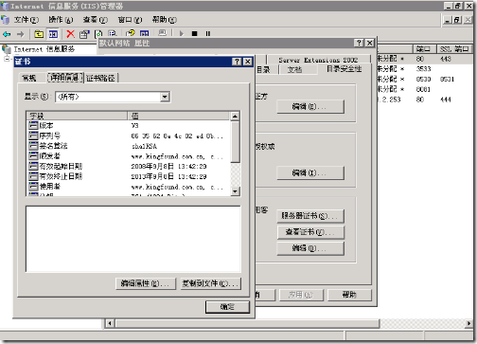Click the 3533 port cell
The height and width of the screenshot is (344, 477).
point(423,69)
